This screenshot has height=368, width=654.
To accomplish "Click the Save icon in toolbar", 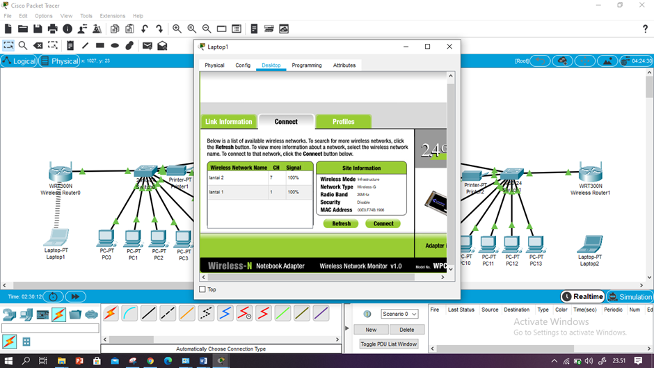I will pos(38,29).
